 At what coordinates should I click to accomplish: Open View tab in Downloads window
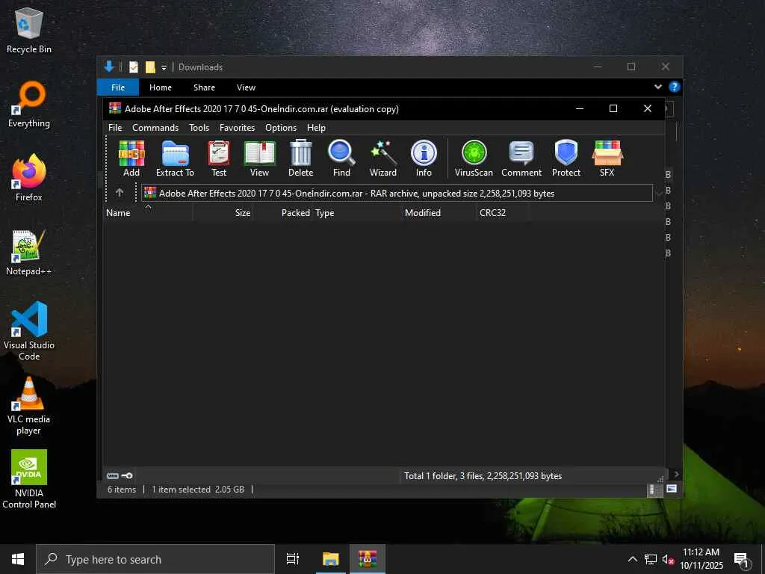coord(246,87)
